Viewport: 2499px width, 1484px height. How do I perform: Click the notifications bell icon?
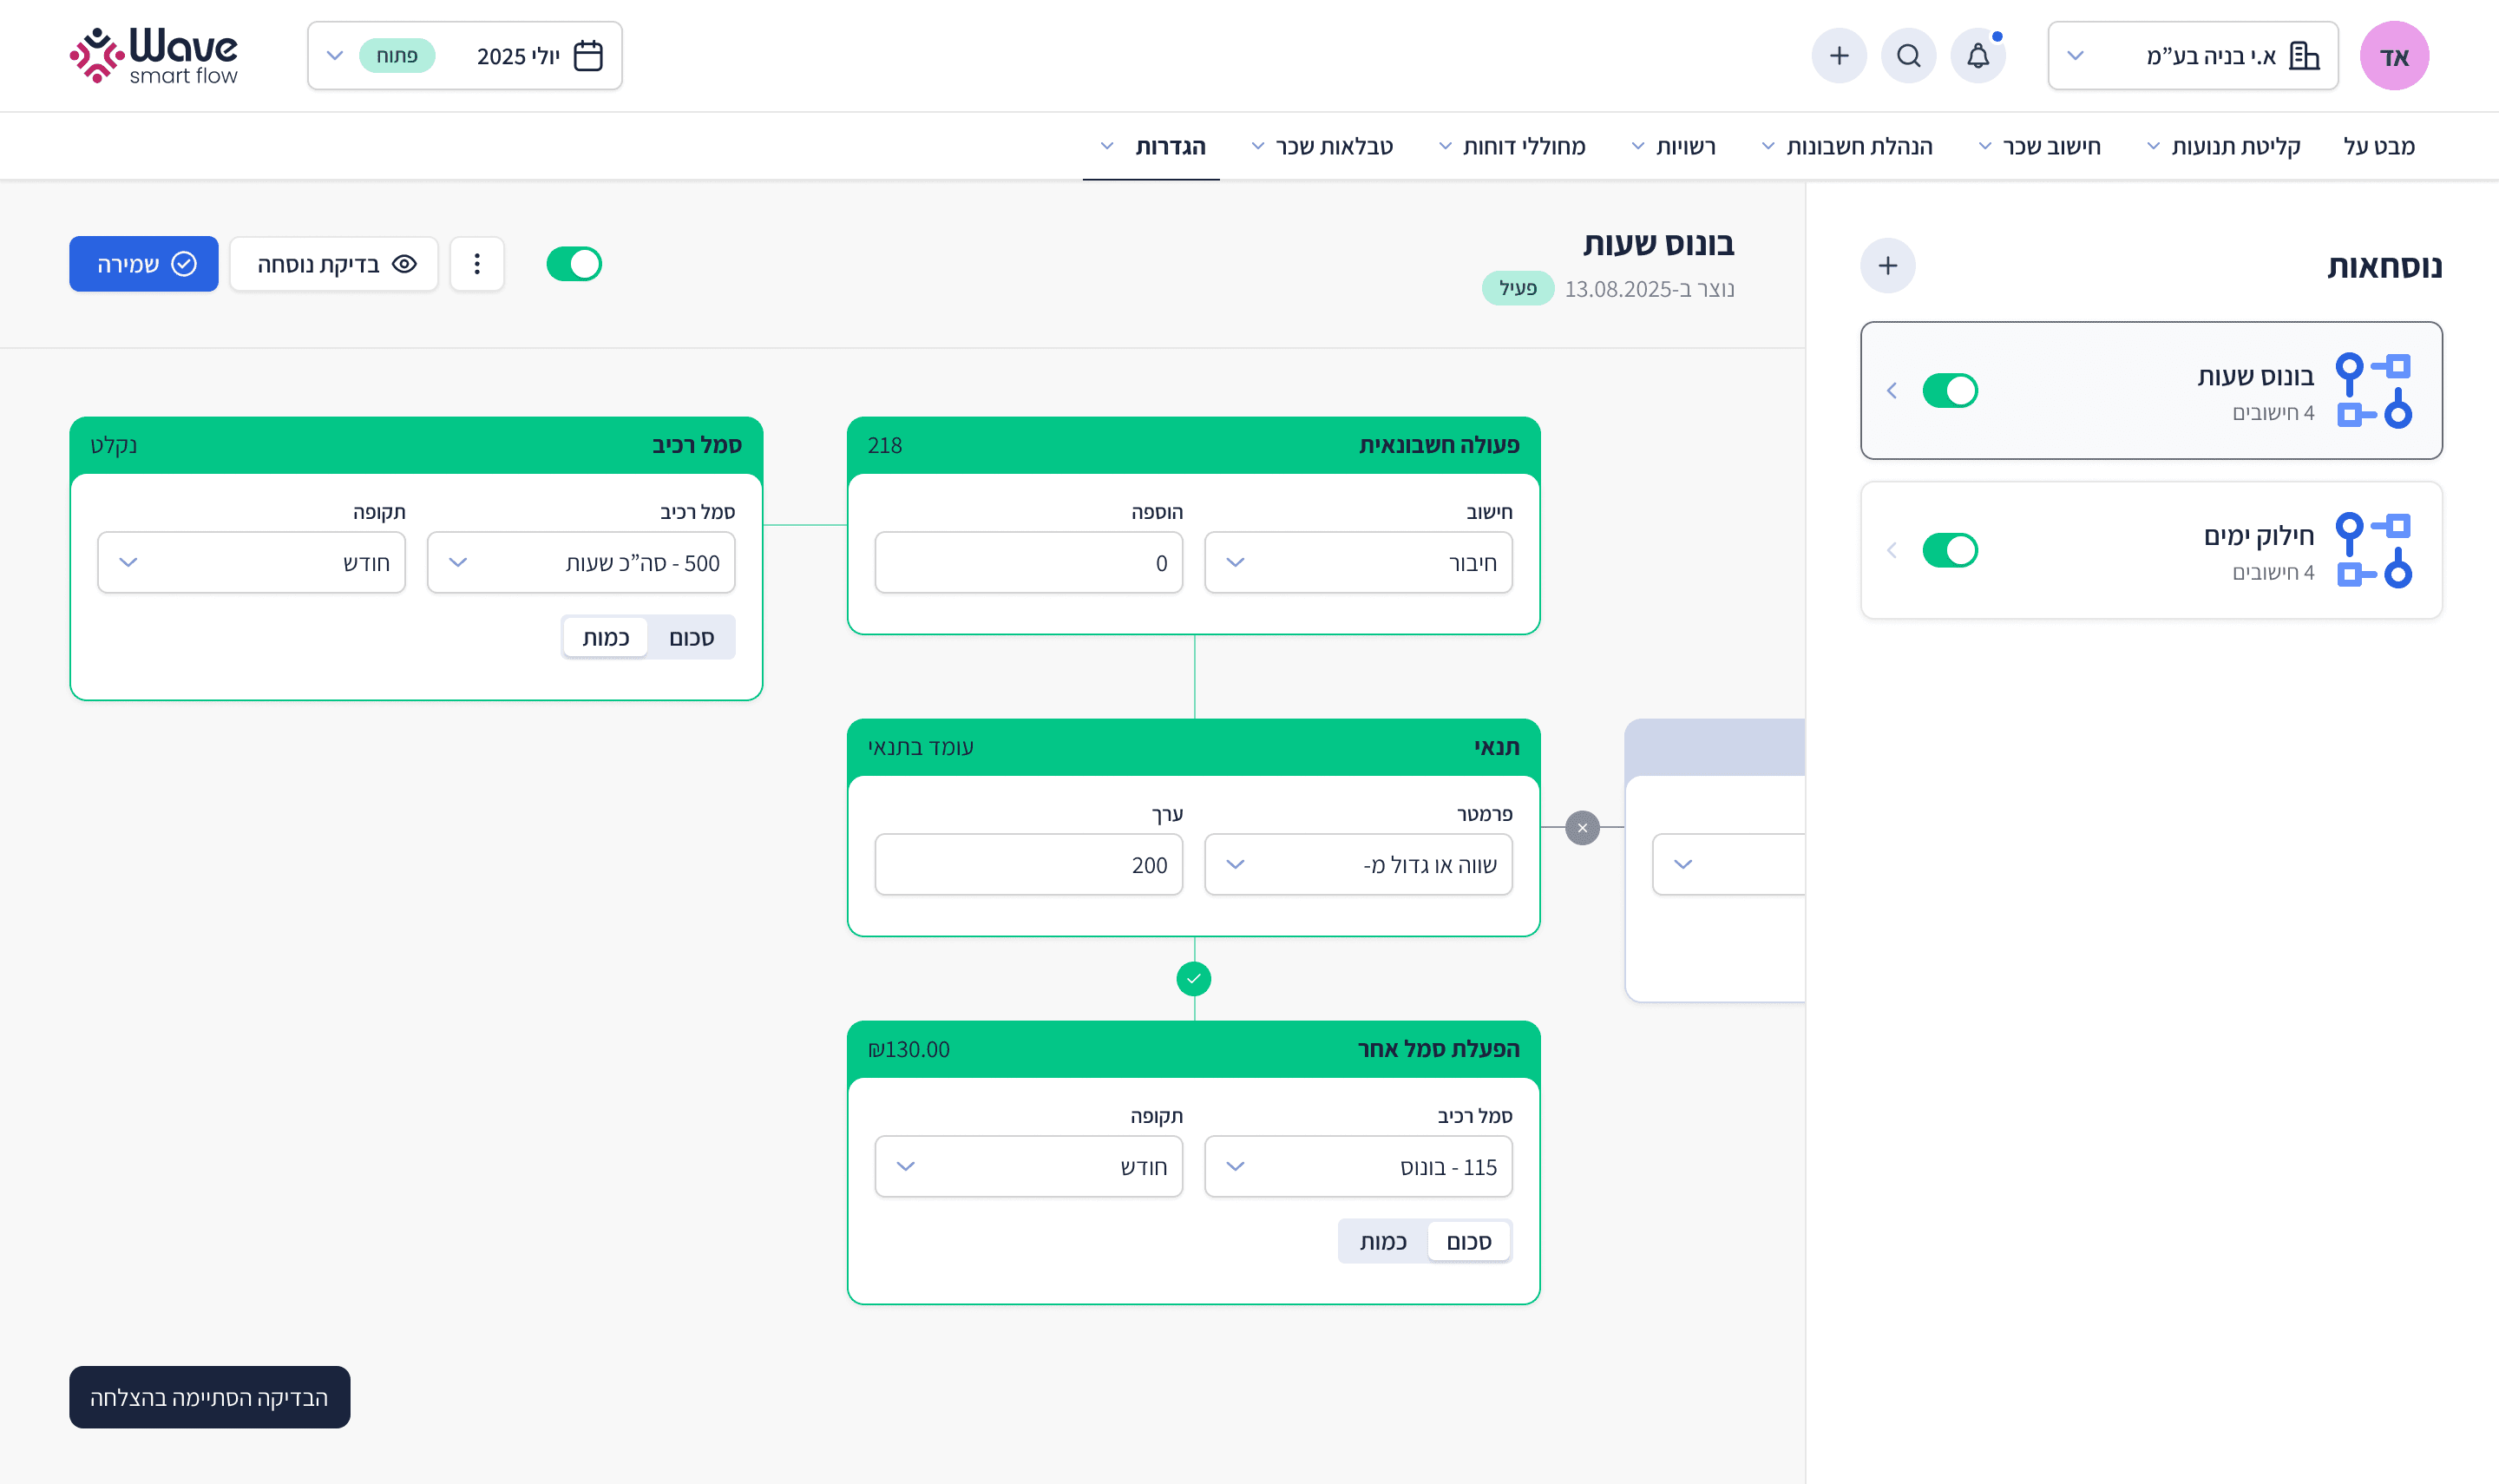1978,56
